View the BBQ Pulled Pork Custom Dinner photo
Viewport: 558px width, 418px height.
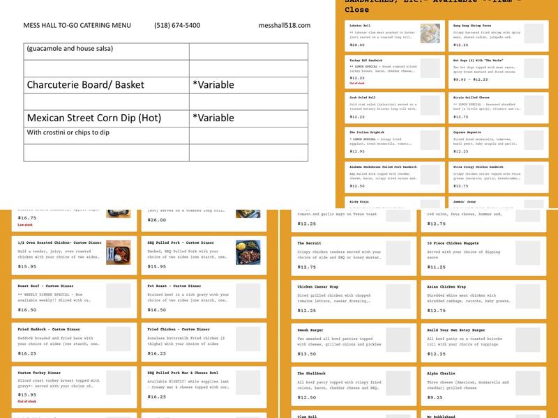248,252
